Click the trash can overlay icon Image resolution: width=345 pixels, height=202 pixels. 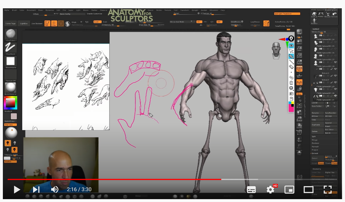tap(291, 83)
